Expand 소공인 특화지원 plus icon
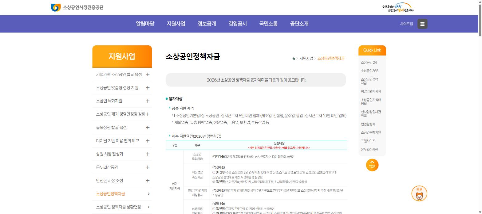This screenshot has width=482, height=214. click(148, 101)
